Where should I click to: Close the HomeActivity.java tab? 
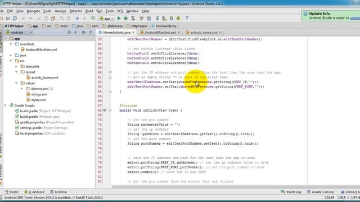coord(133,33)
